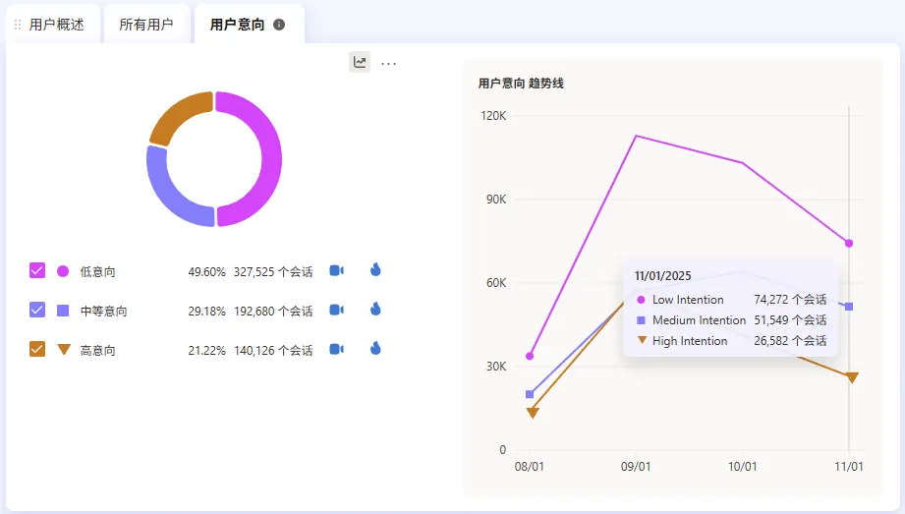Click the info icon beside 用户意向
The width and height of the screenshot is (905, 514).
(279, 25)
